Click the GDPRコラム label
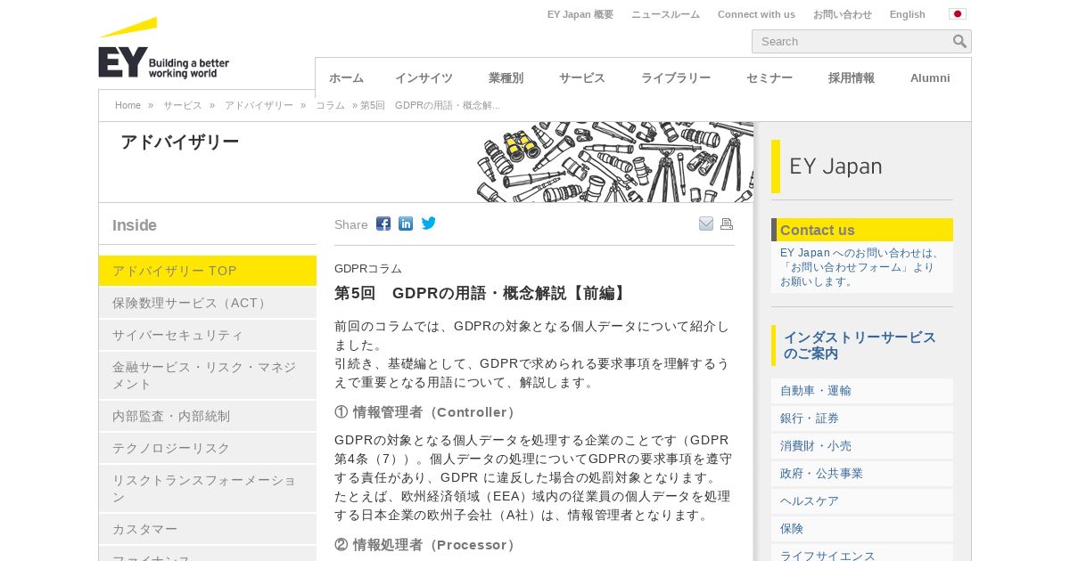 tap(368, 268)
